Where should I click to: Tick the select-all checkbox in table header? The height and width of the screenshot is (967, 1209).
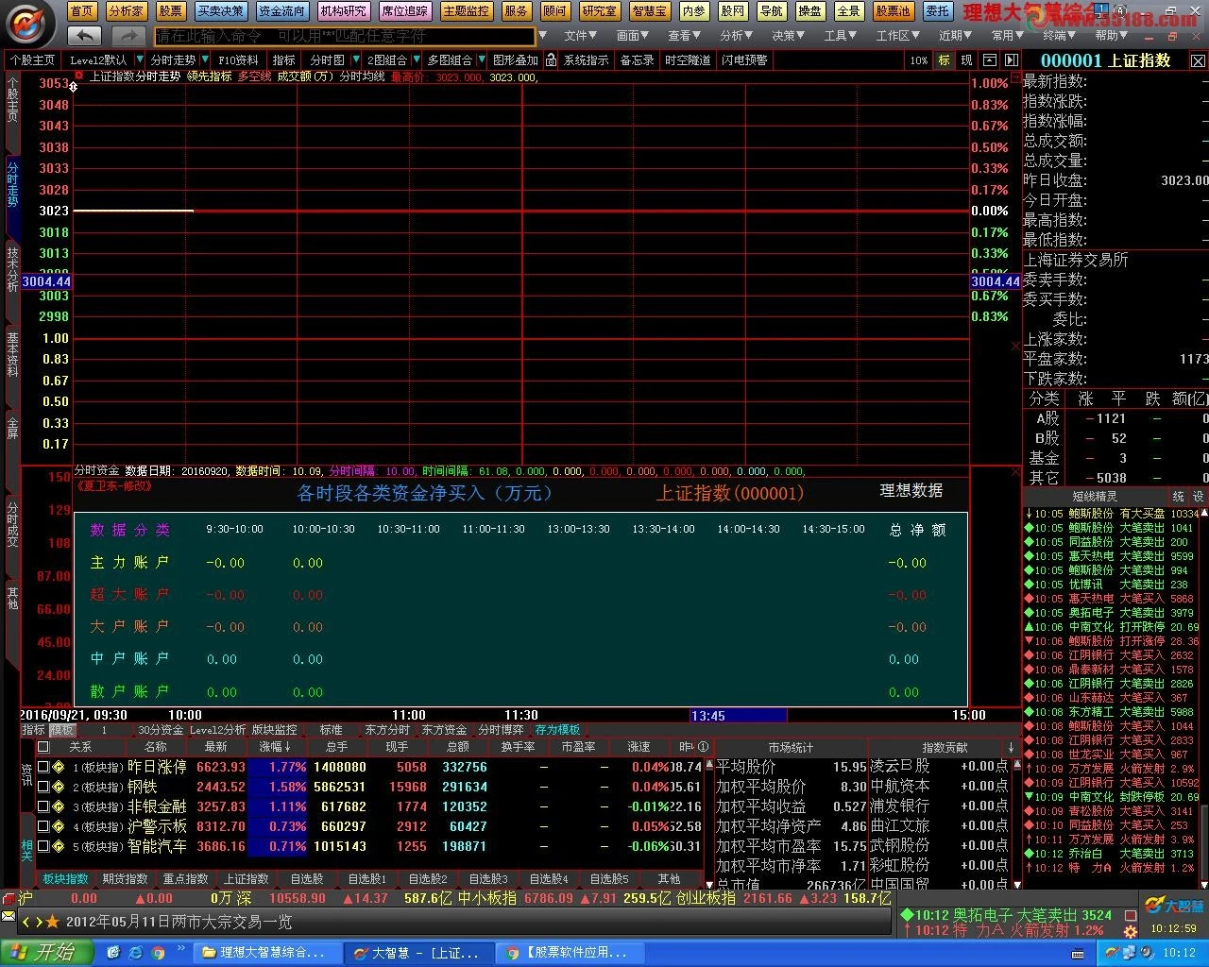(43, 746)
